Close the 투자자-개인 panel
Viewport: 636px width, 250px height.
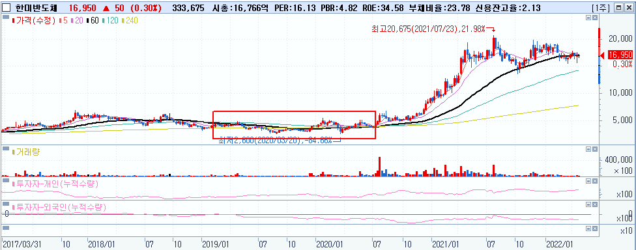pos(595,180)
